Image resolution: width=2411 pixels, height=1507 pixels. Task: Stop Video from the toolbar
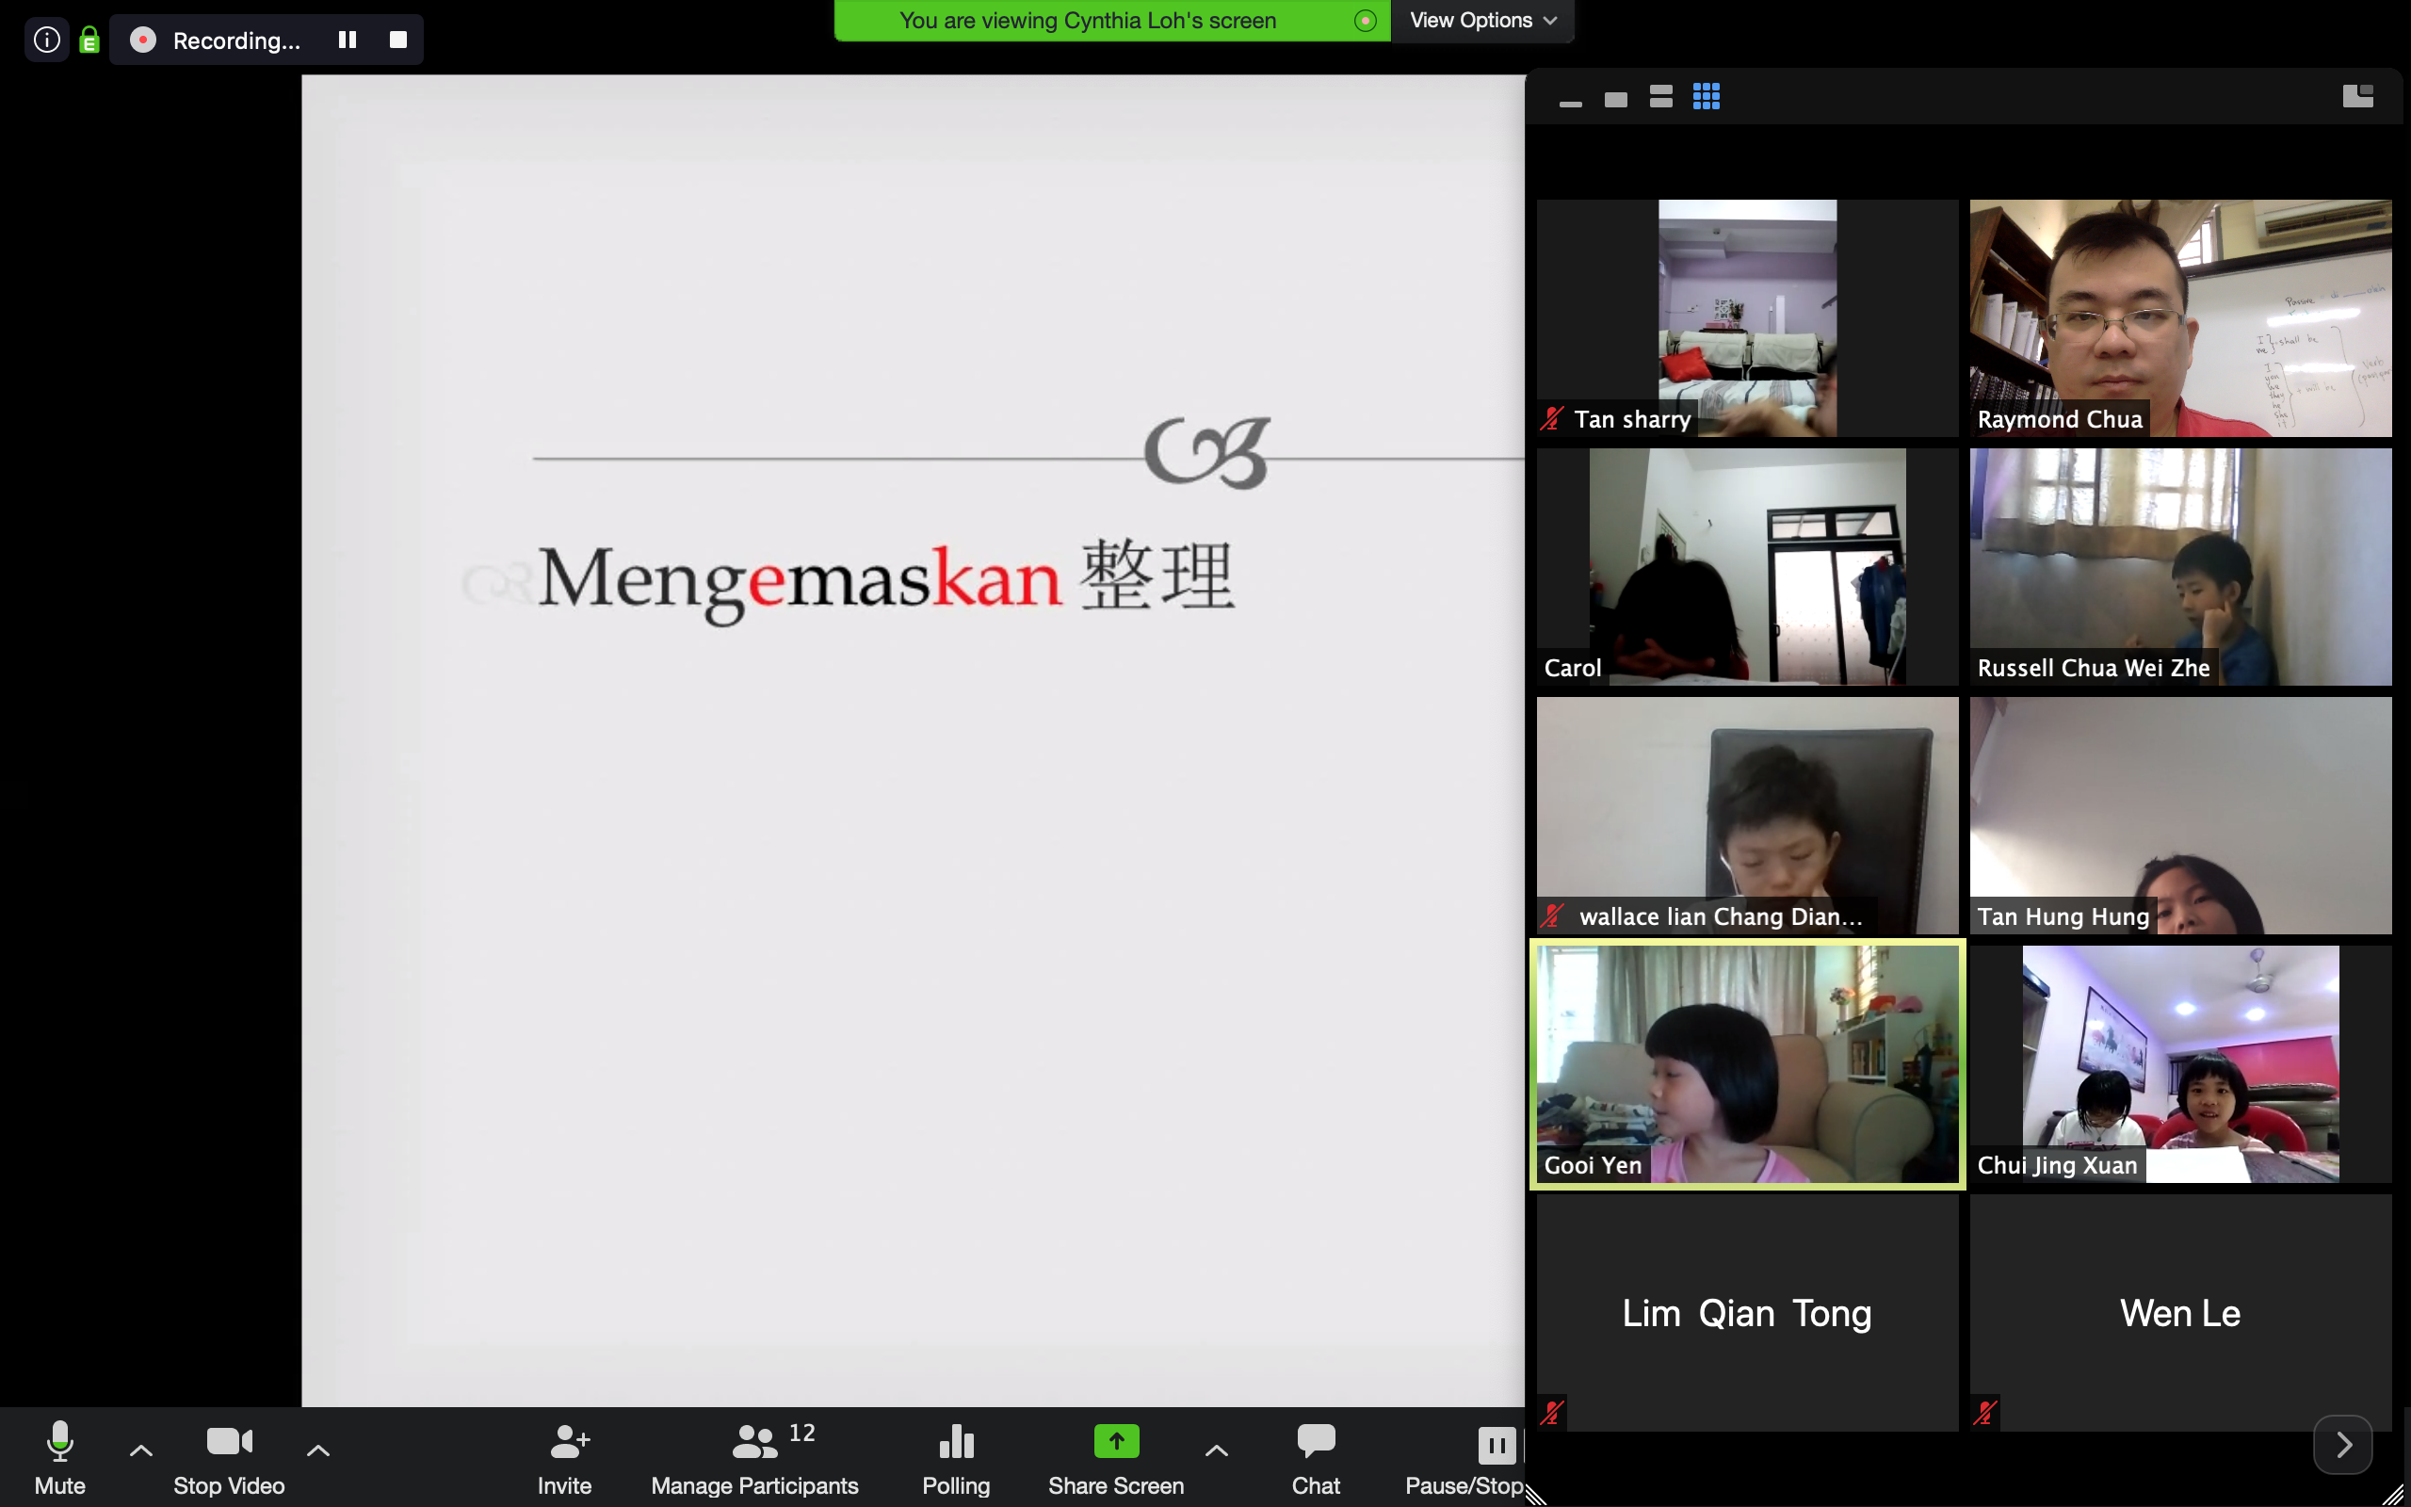point(229,1458)
